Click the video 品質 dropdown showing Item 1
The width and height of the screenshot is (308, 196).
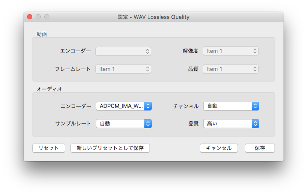coord(231,69)
